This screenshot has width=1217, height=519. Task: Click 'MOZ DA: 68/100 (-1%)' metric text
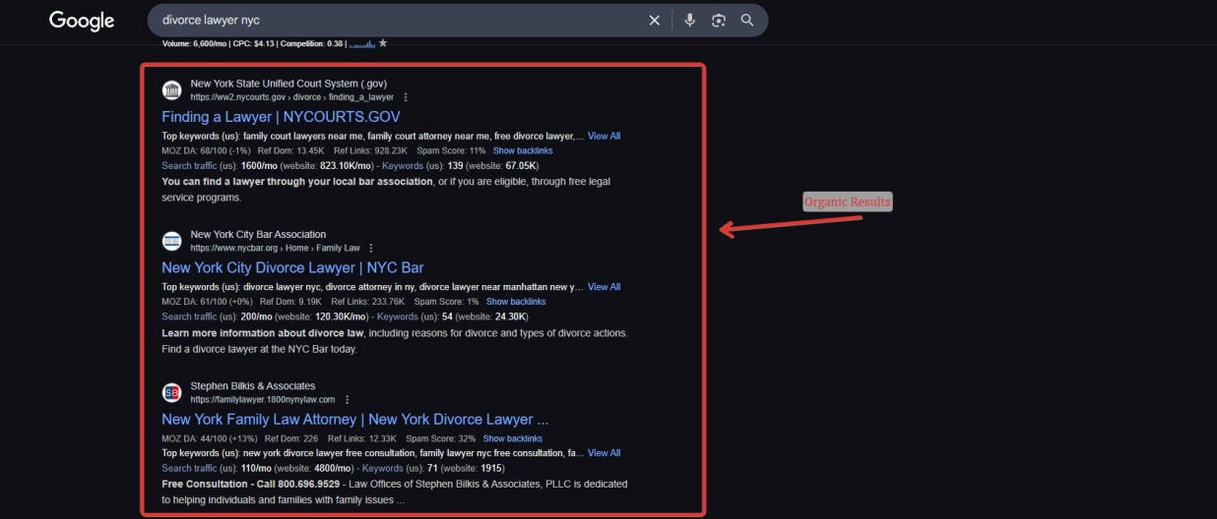click(x=206, y=150)
